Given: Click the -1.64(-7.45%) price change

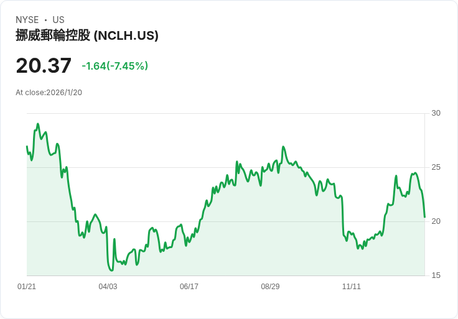Looking at the screenshot, I should 115,66.
